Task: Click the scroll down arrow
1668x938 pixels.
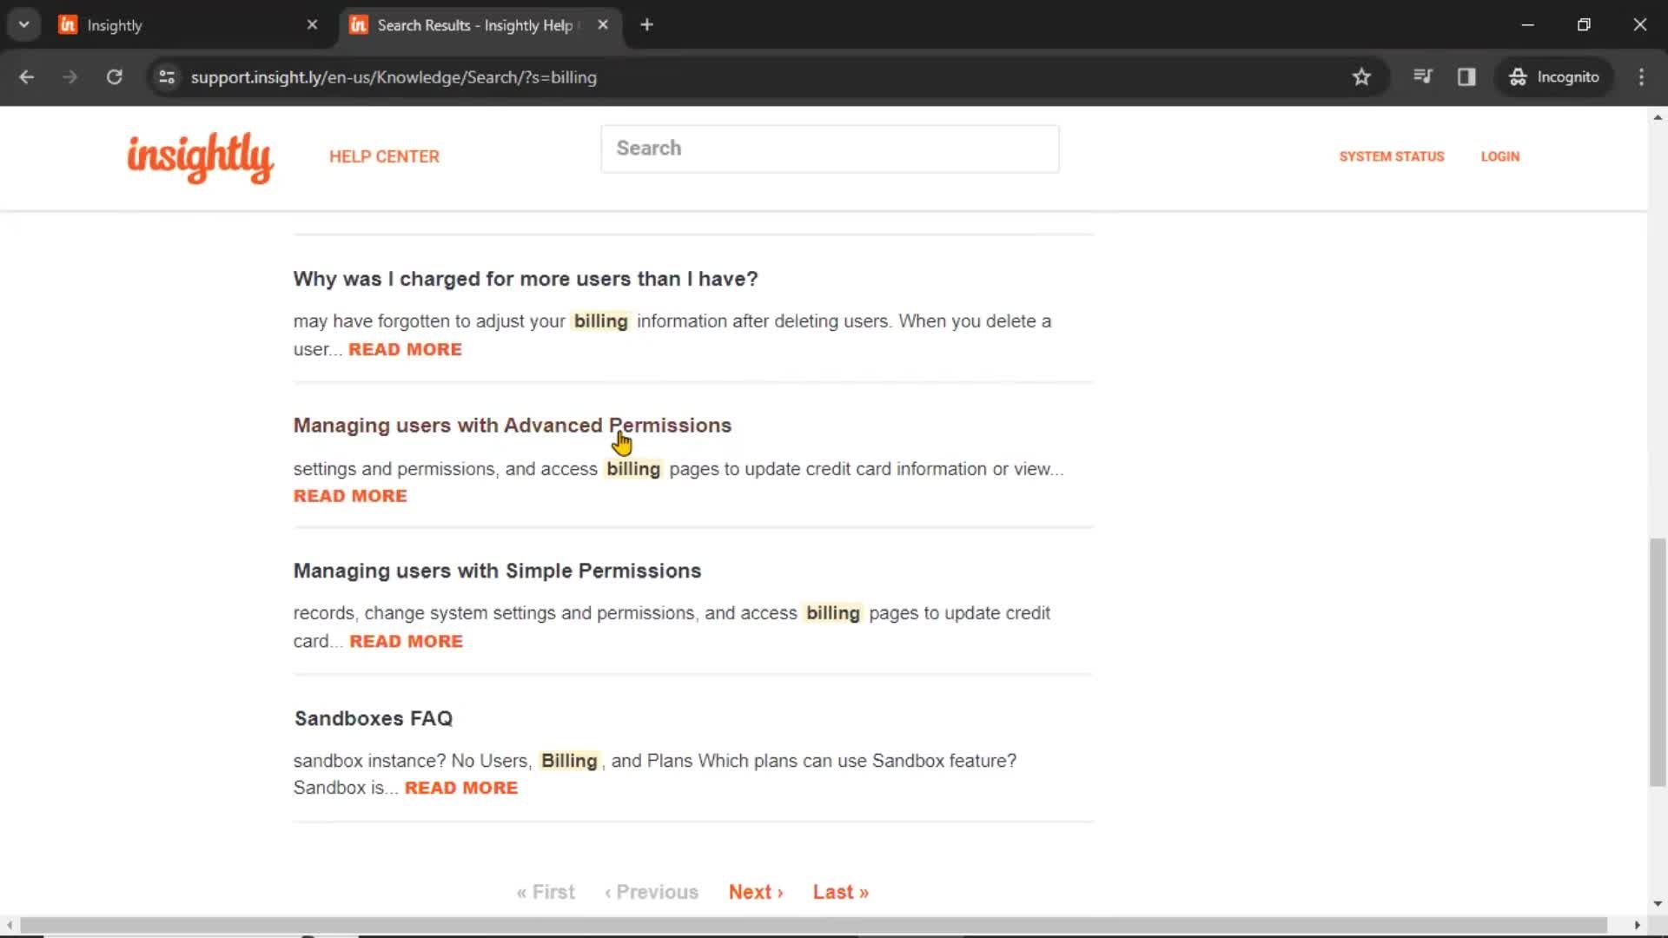Action: tap(1658, 904)
